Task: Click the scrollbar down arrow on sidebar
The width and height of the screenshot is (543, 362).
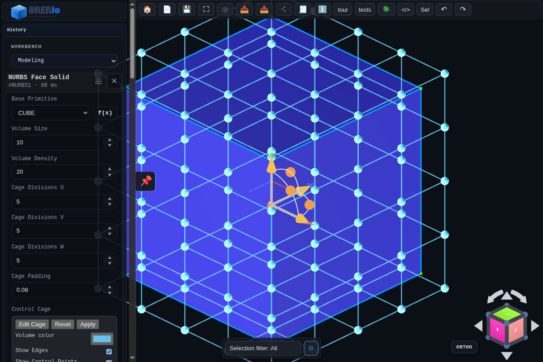Action: pyautogui.click(x=132, y=358)
